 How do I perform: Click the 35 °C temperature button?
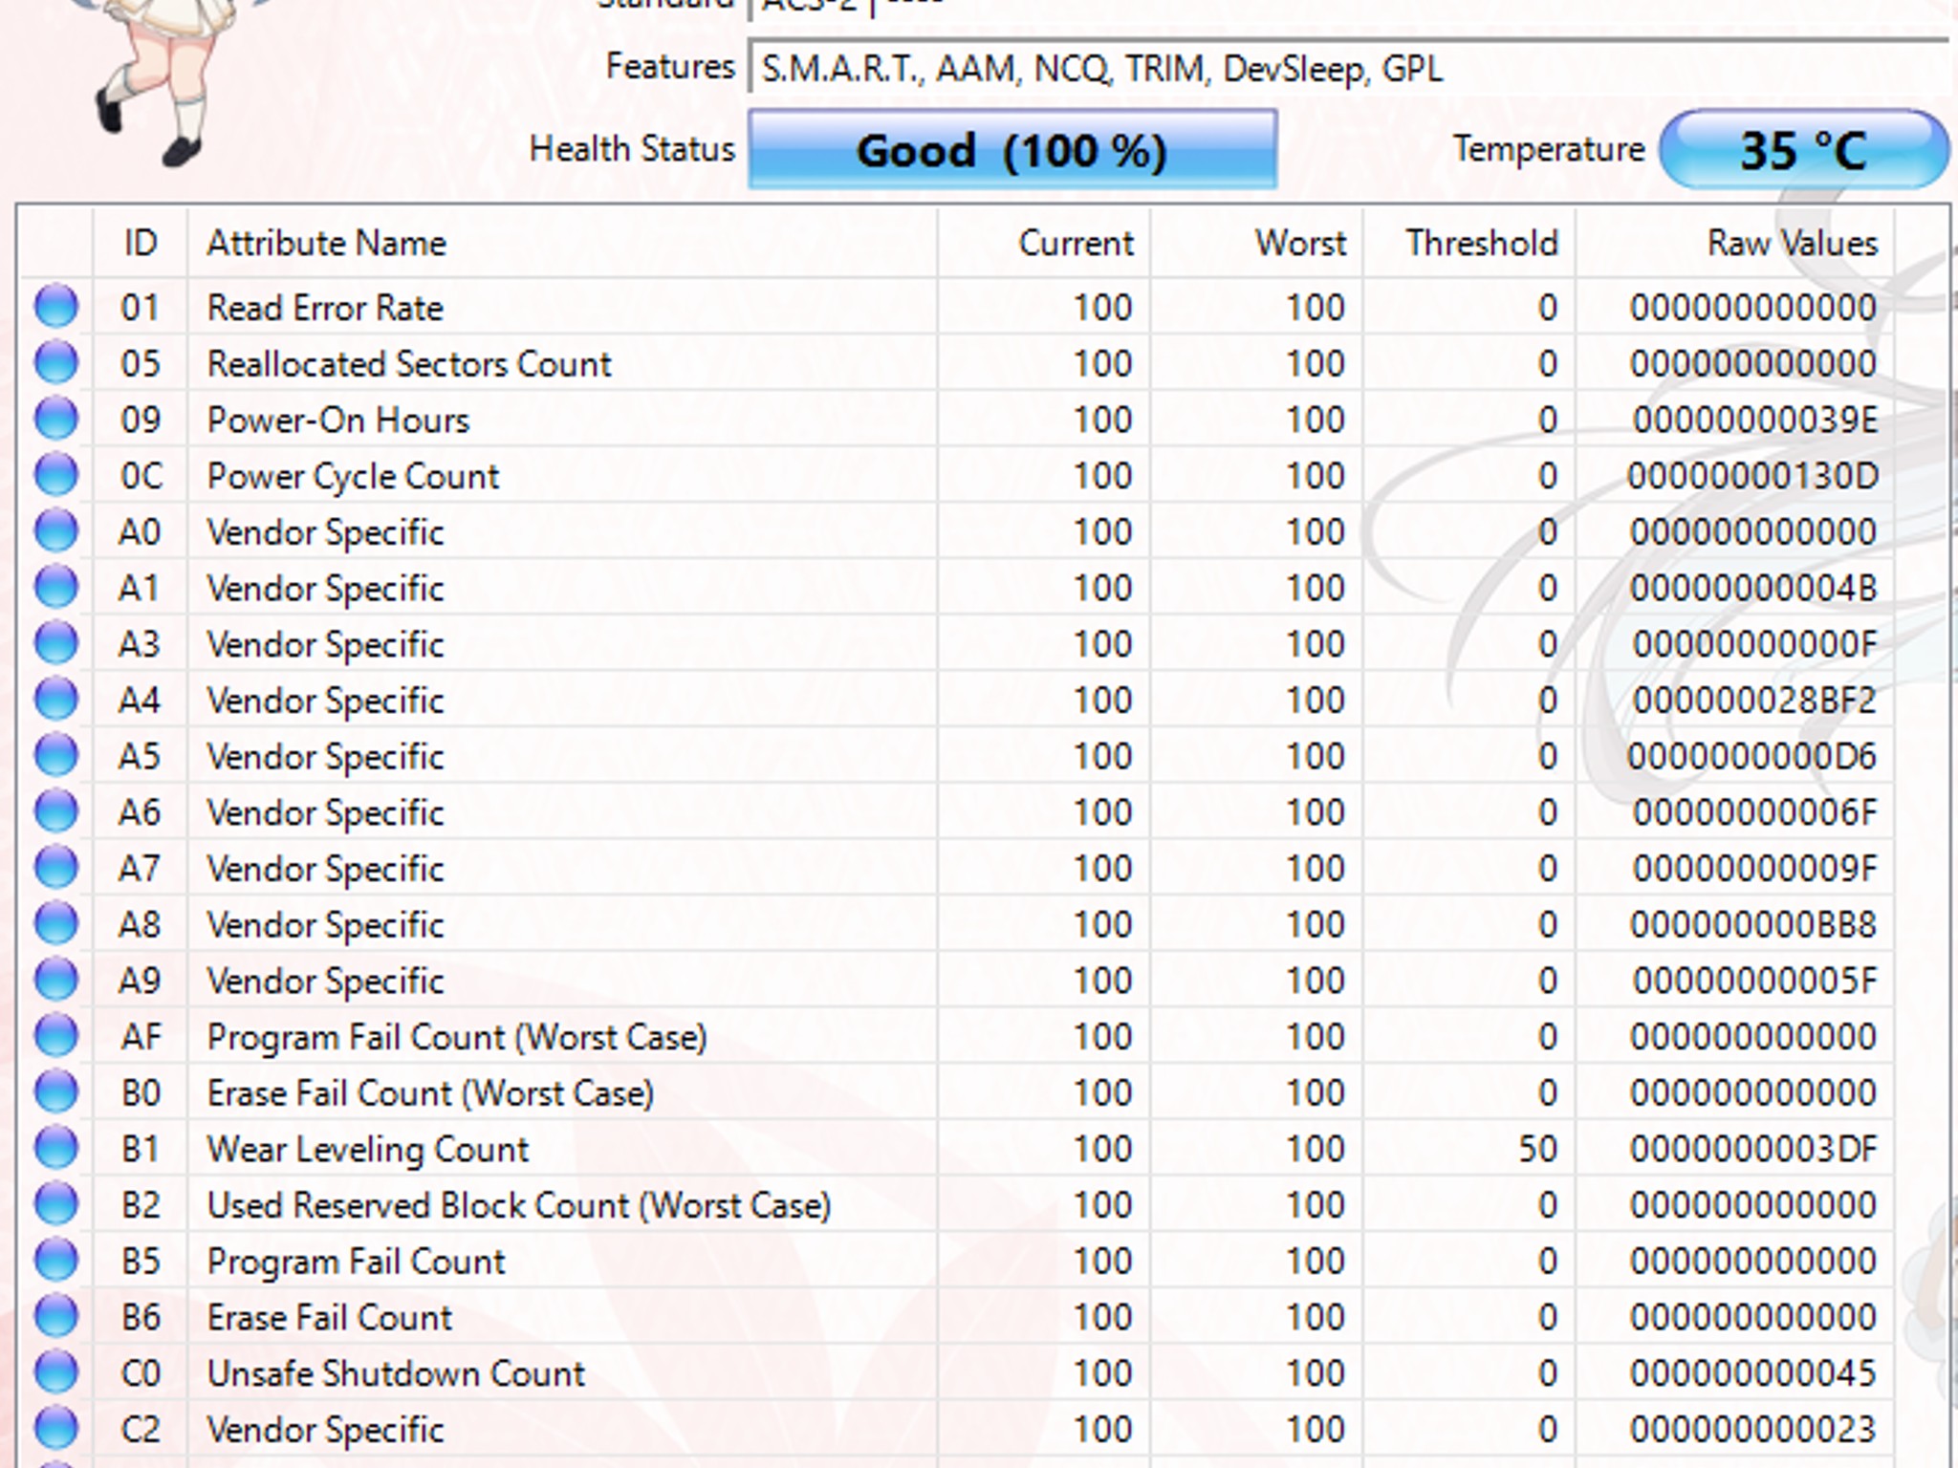tap(1804, 150)
